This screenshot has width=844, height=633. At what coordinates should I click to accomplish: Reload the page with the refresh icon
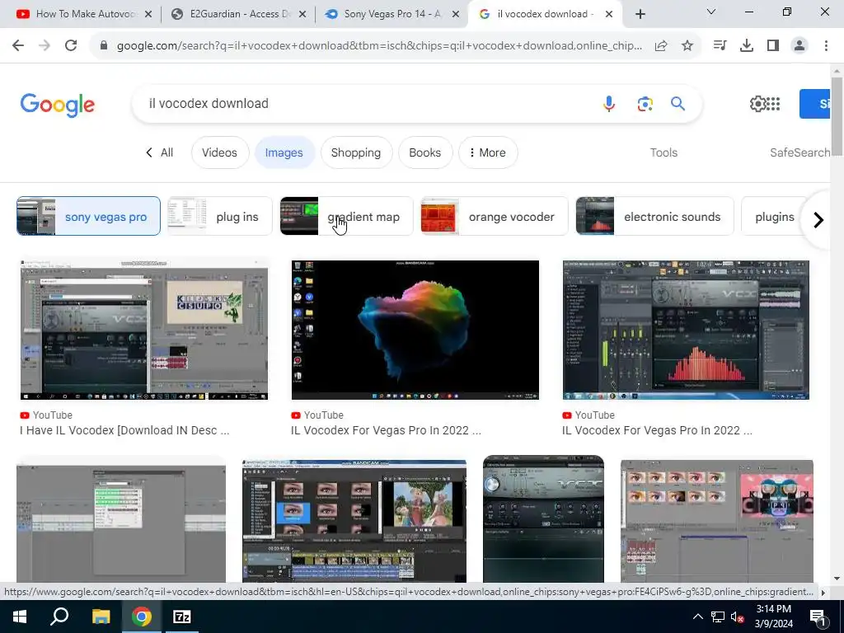pyautogui.click(x=71, y=46)
